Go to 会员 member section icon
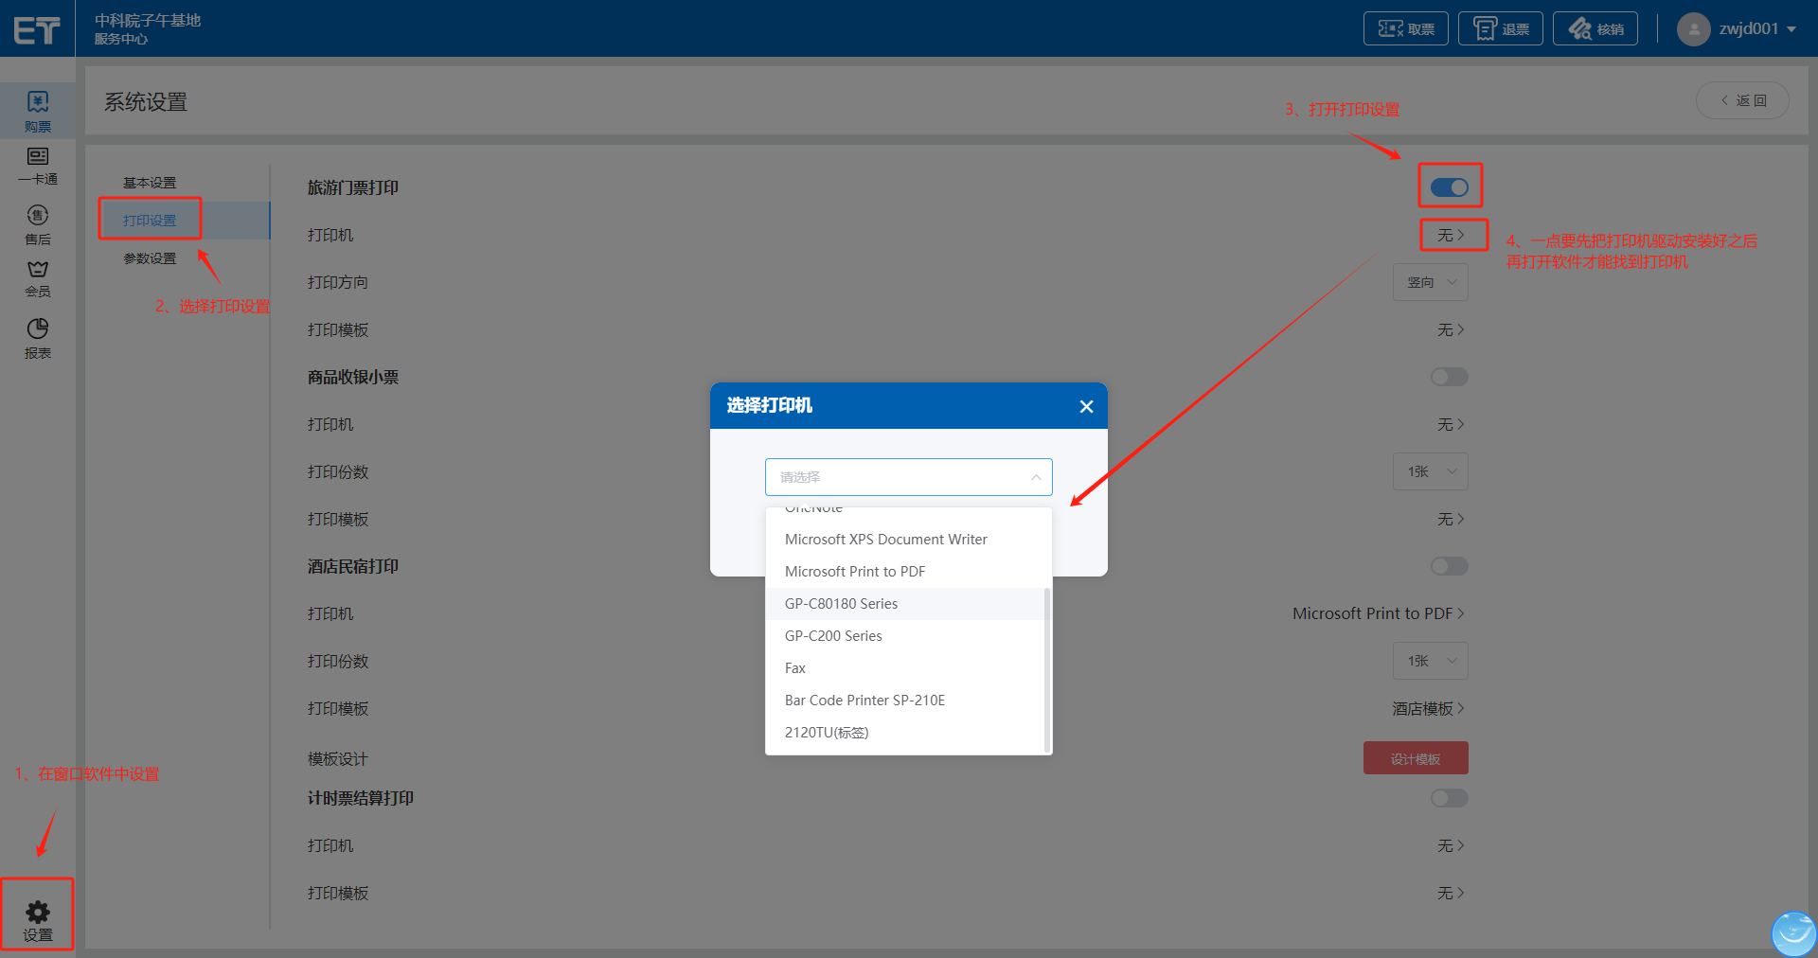Image resolution: width=1818 pixels, height=958 pixels. pyautogui.click(x=38, y=270)
